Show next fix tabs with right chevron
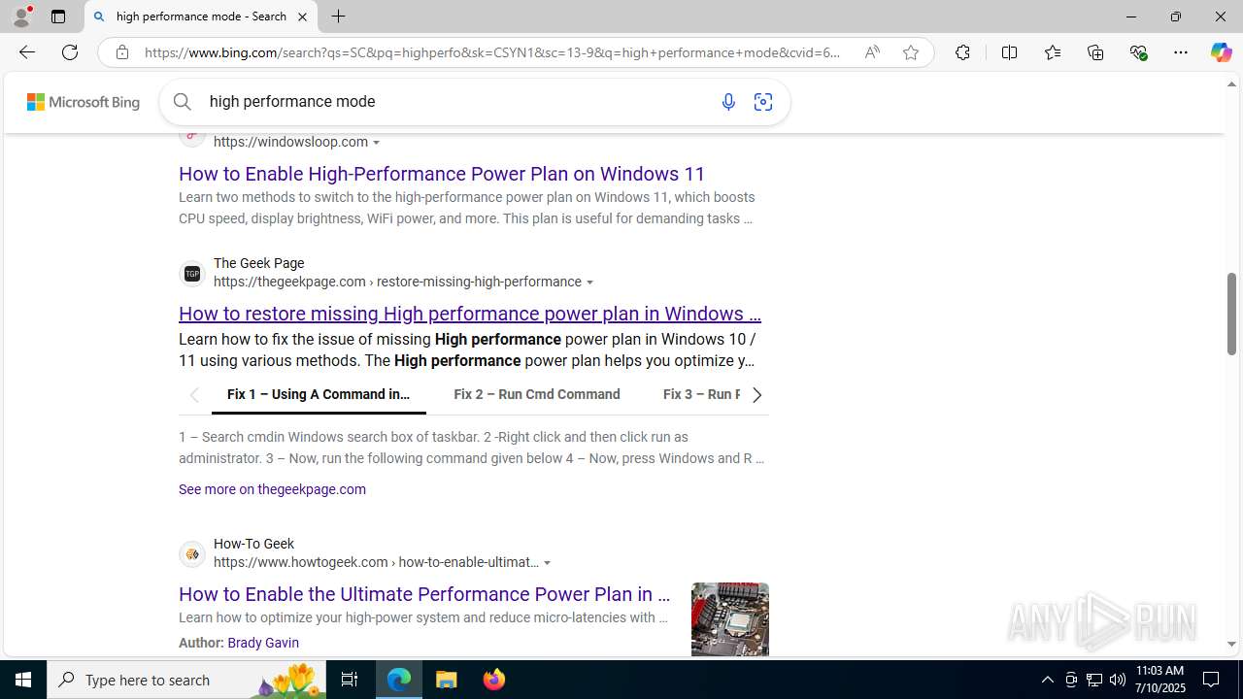Viewport: 1243px width, 699px height. coord(756,395)
